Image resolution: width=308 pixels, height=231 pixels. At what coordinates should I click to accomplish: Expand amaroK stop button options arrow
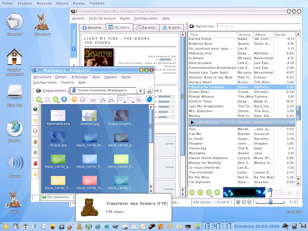tap(211, 196)
